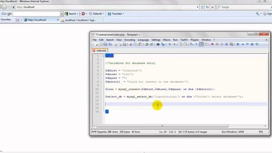Close current document via toolbar Close icon

tap(116, 44)
